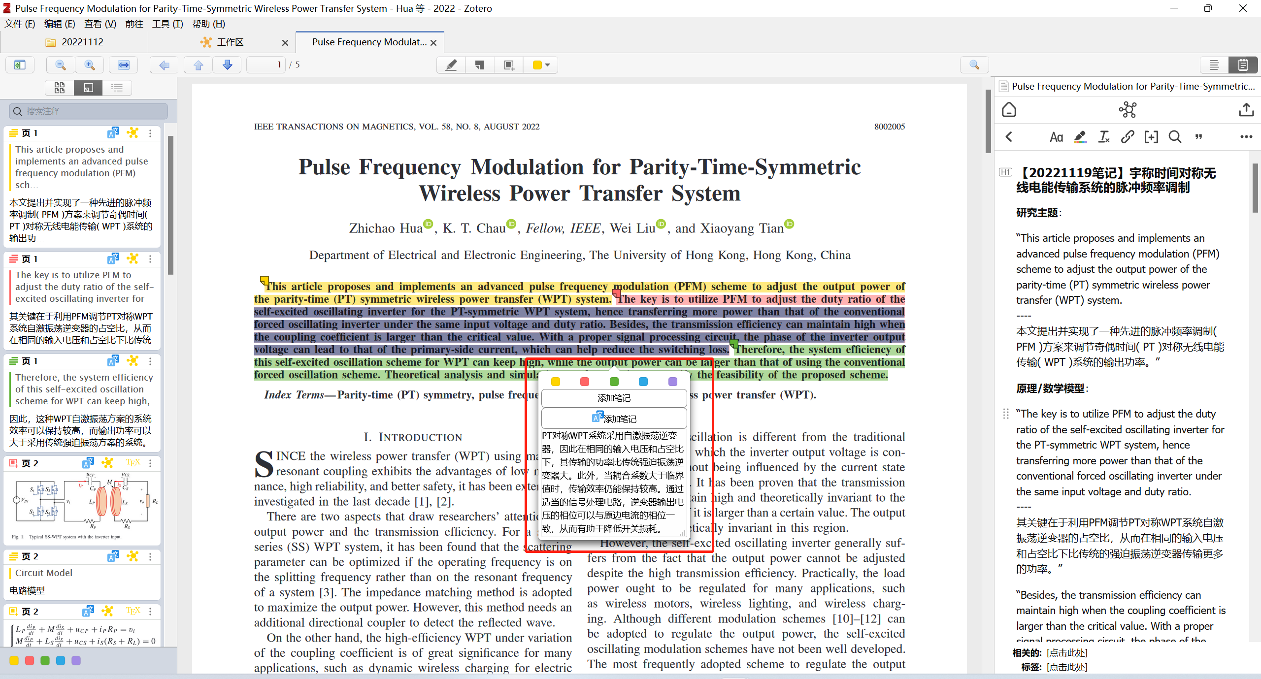Select the area selection annotation tool
The width and height of the screenshot is (1261, 679).
tap(509, 65)
